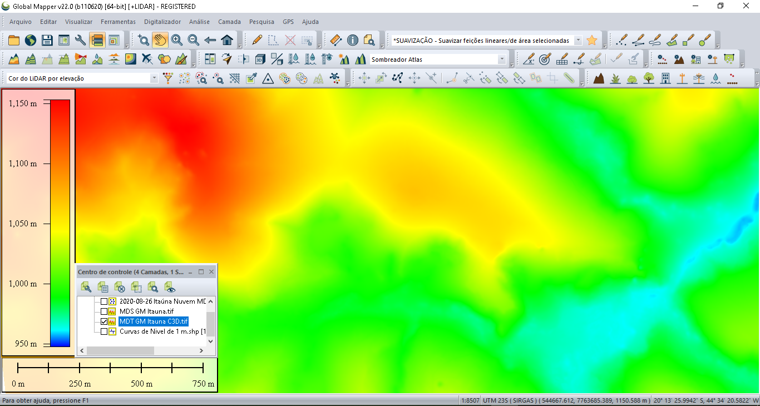Check the MDS GM Itauna.tif layer box

tap(104, 311)
